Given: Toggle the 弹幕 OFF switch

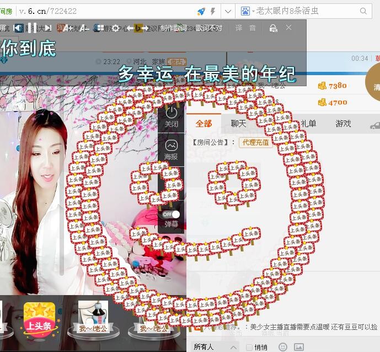Looking at the screenshot, I should pos(171,214).
